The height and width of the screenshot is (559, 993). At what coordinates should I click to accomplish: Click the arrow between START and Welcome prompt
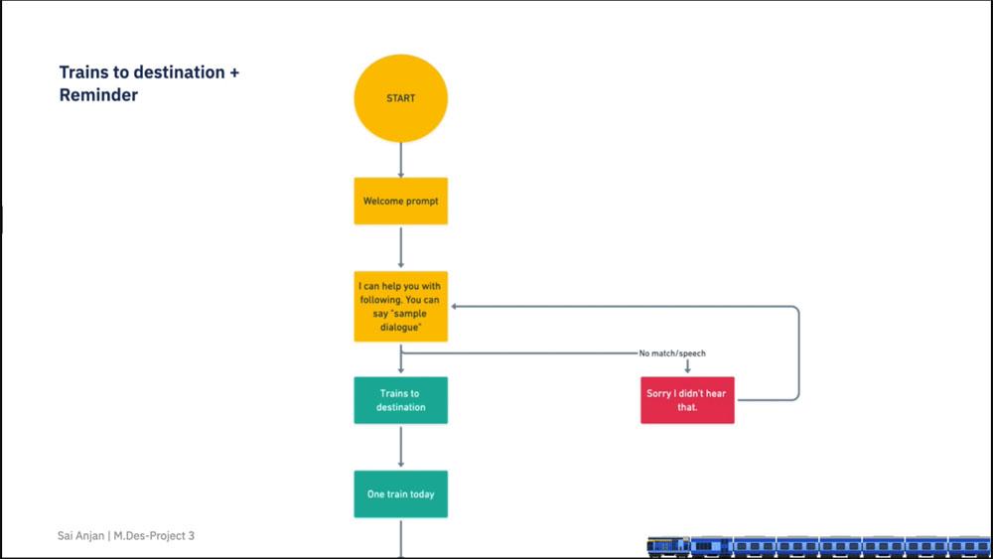click(x=400, y=160)
